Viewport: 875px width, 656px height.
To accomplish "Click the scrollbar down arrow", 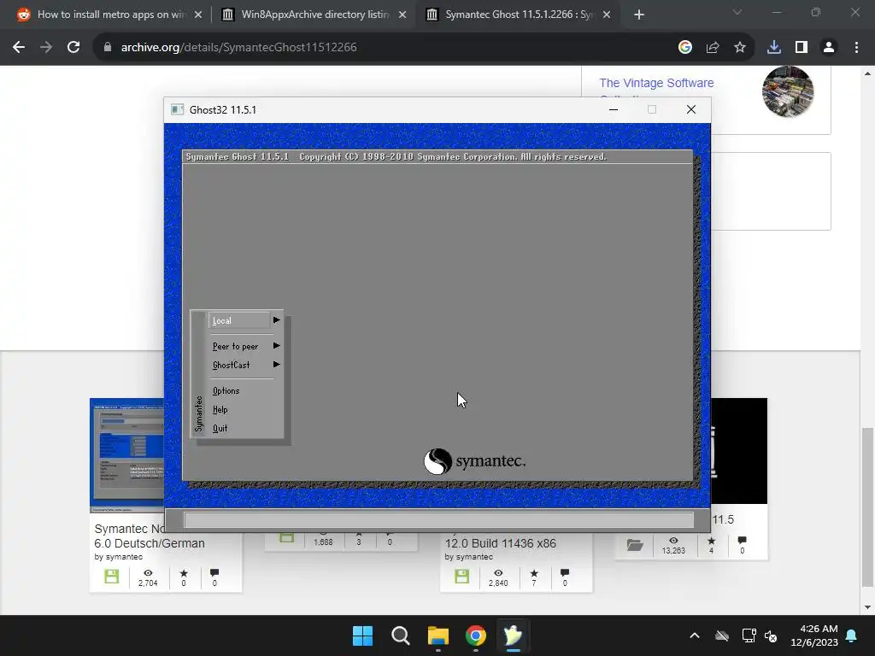I will pyautogui.click(x=867, y=607).
